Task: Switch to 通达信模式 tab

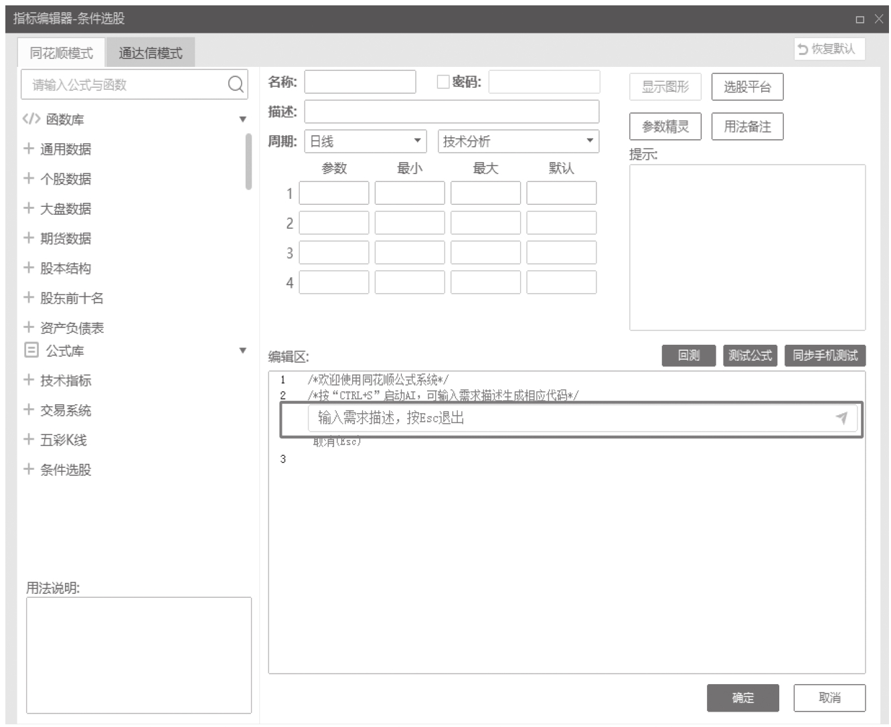Action: pyautogui.click(x=151, y=53)
